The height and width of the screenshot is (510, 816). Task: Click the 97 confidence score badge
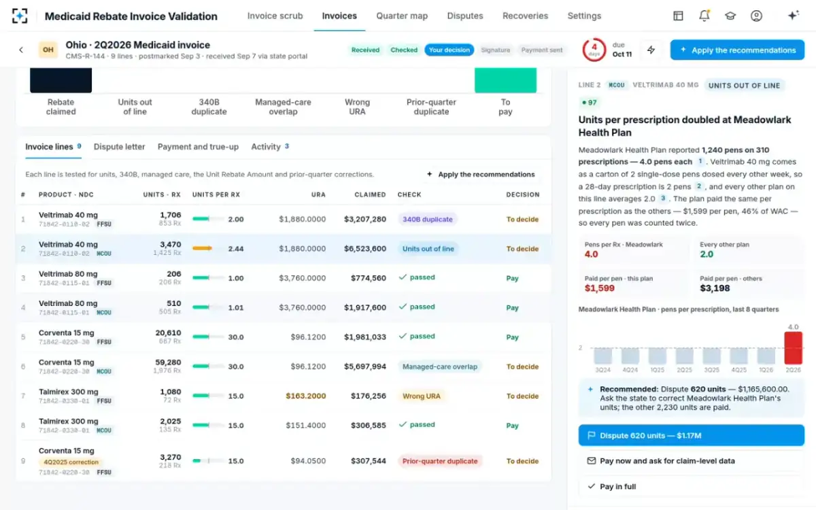click(x=590, y=103)
